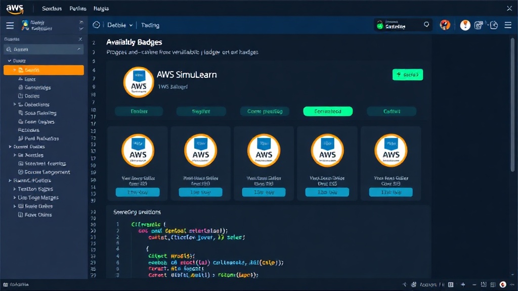The width and height of the screenshot is (518, 291).
Task: Open the orange-red help avatar icon
Action: click(445, 25)
